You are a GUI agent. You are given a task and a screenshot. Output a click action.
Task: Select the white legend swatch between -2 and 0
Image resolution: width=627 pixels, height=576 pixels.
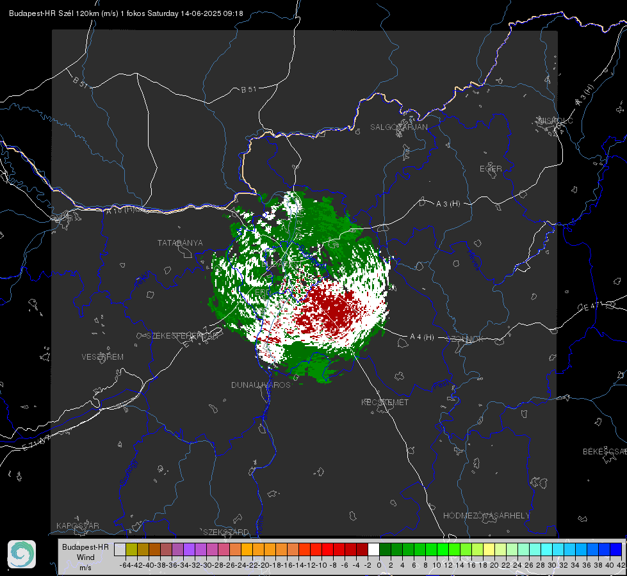(373, 549)
